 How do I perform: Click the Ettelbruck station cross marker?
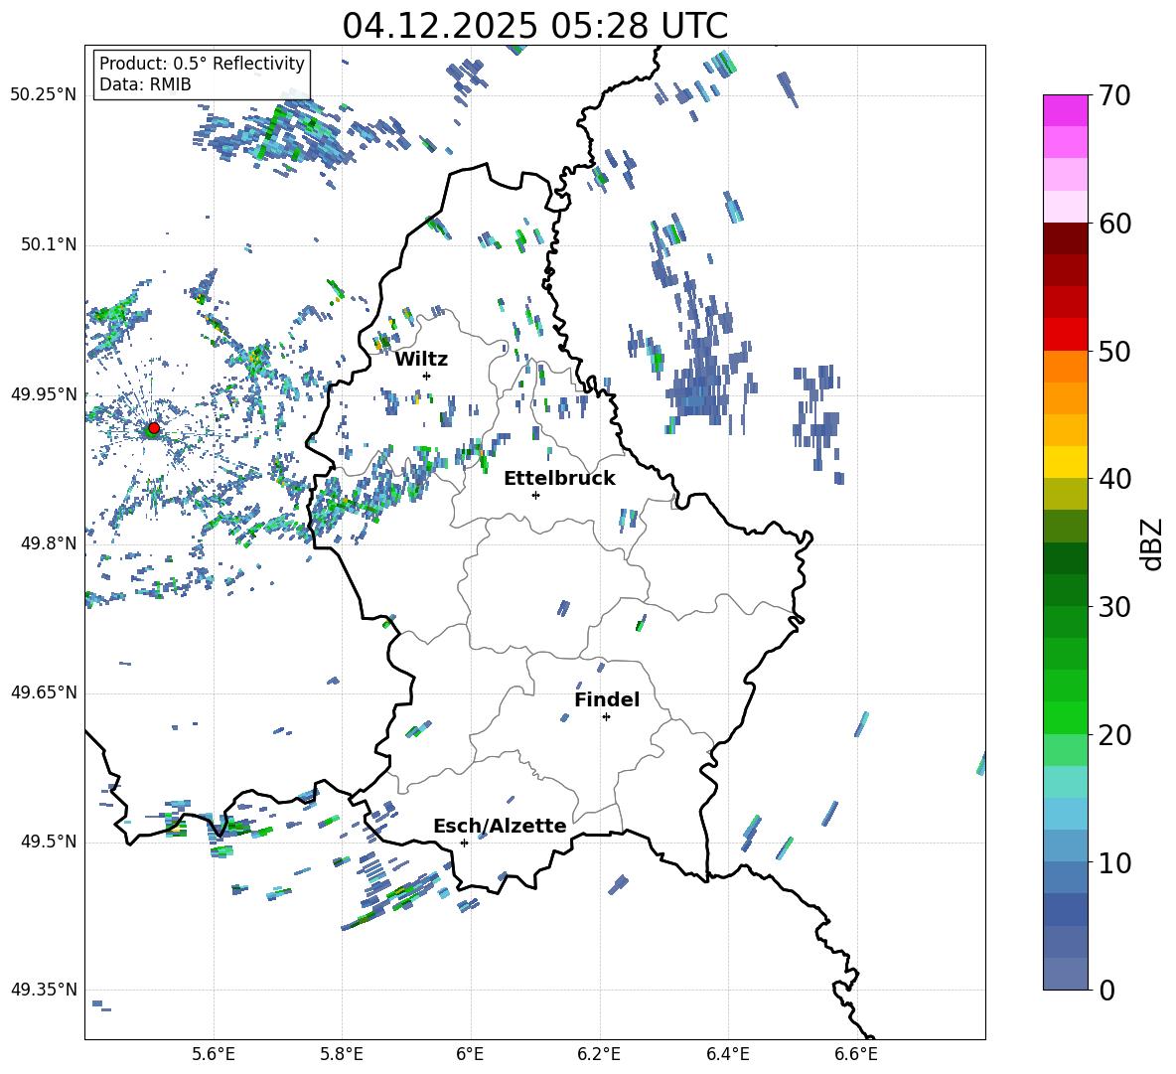(536, 495)
